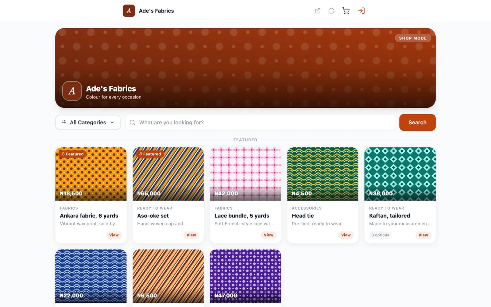This screenshot has height=307, width=491.
Task: Click the filter sliders icon in All Categories
Action: point(64,122)
